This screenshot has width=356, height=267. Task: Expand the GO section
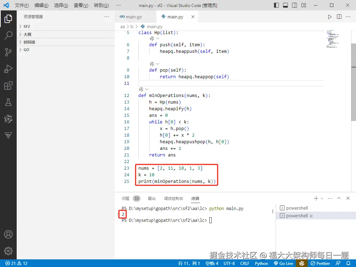(x=66, y=50)
